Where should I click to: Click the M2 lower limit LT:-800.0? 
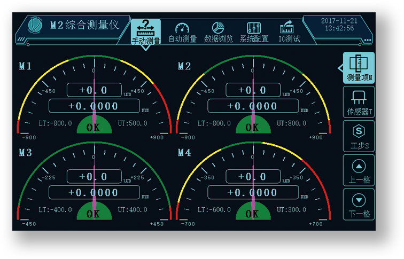(x=214, y=123)
